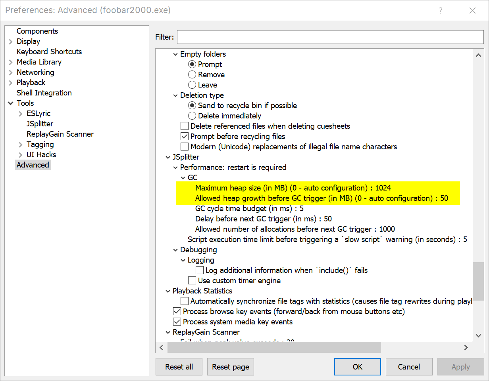Screen dimensions: 489x381
Task: Select Allowed number of allocations row
Action: click(295, 229)
